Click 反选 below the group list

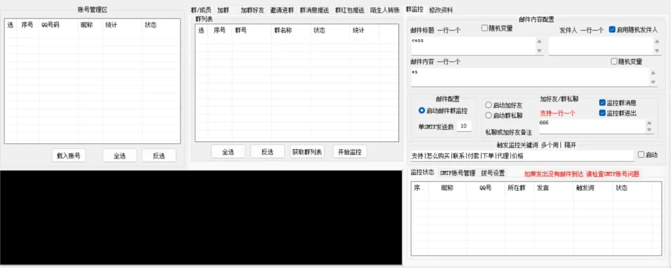click(x=267, y=152)
